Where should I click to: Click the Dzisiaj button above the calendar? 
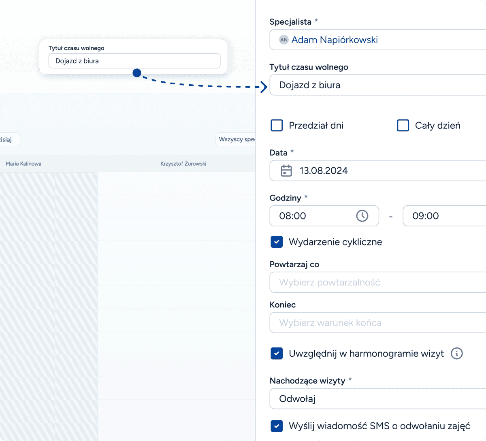pos(9,139)
